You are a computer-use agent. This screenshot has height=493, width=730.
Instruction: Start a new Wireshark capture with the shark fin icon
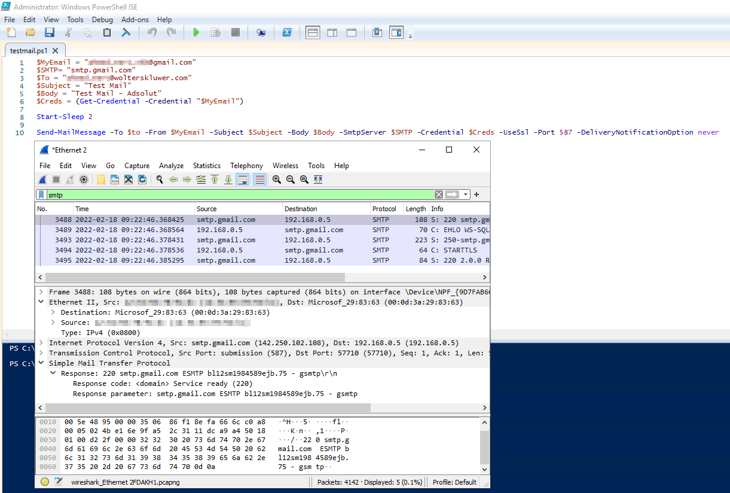tap(42, 179)
